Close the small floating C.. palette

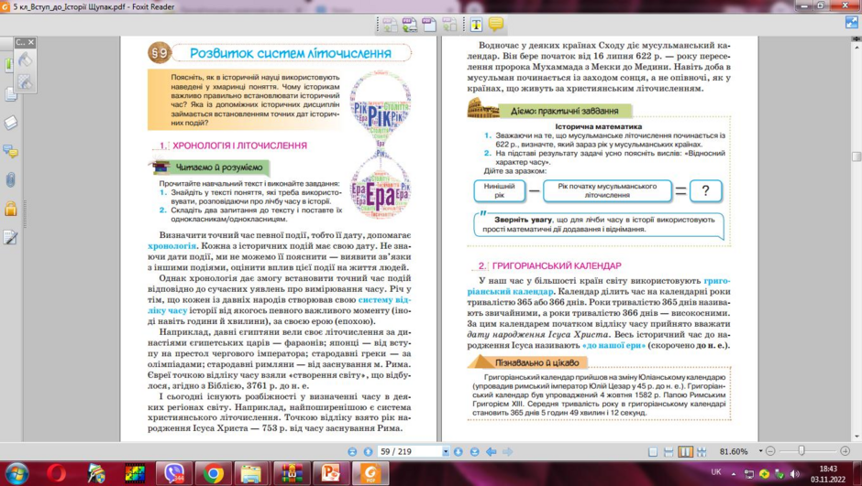(31, 42)
